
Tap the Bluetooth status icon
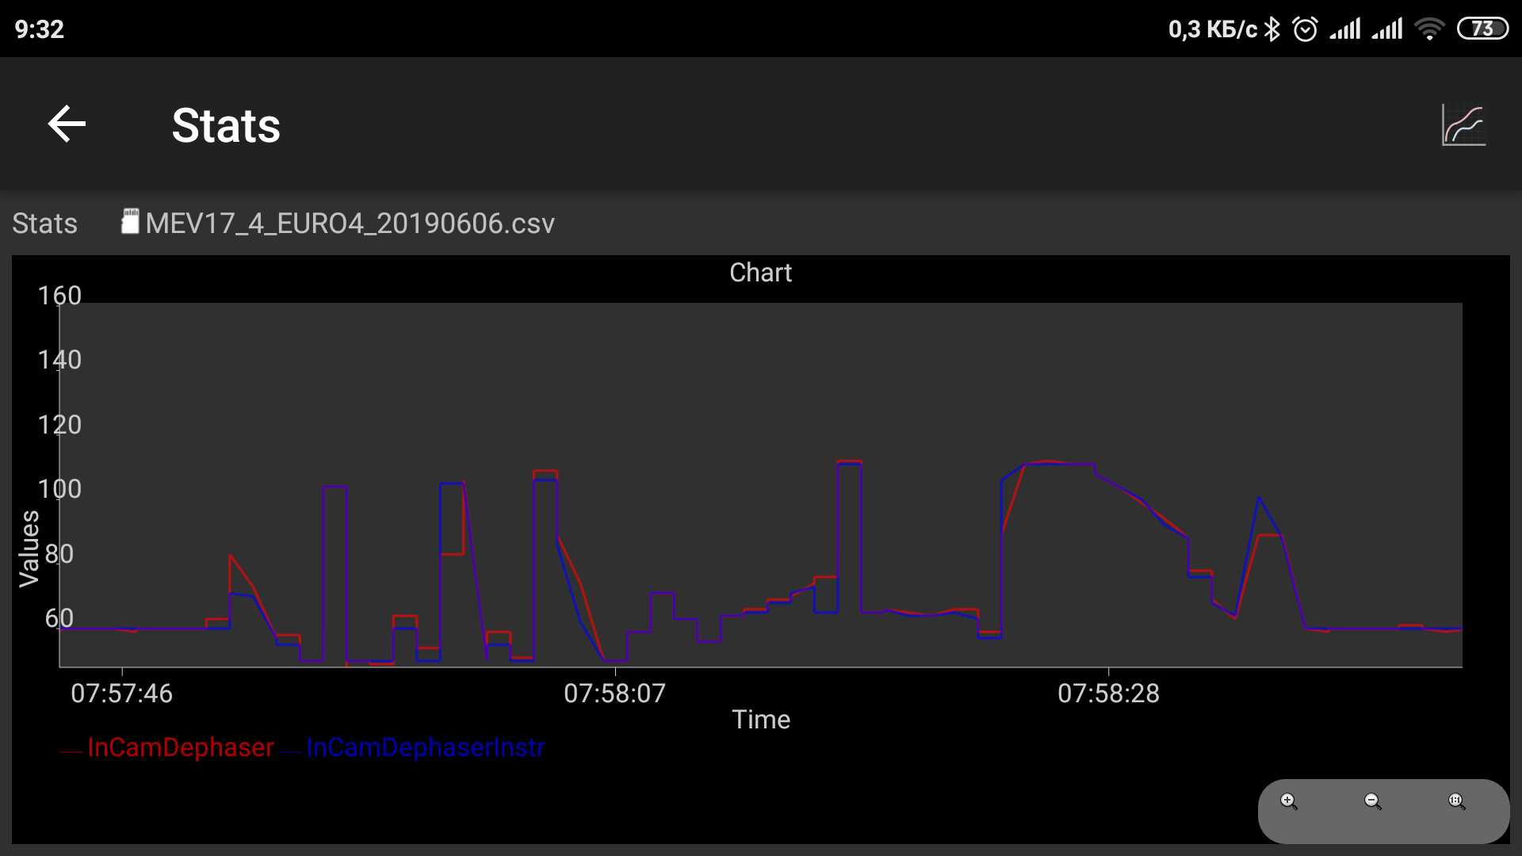coord(1272,29)
